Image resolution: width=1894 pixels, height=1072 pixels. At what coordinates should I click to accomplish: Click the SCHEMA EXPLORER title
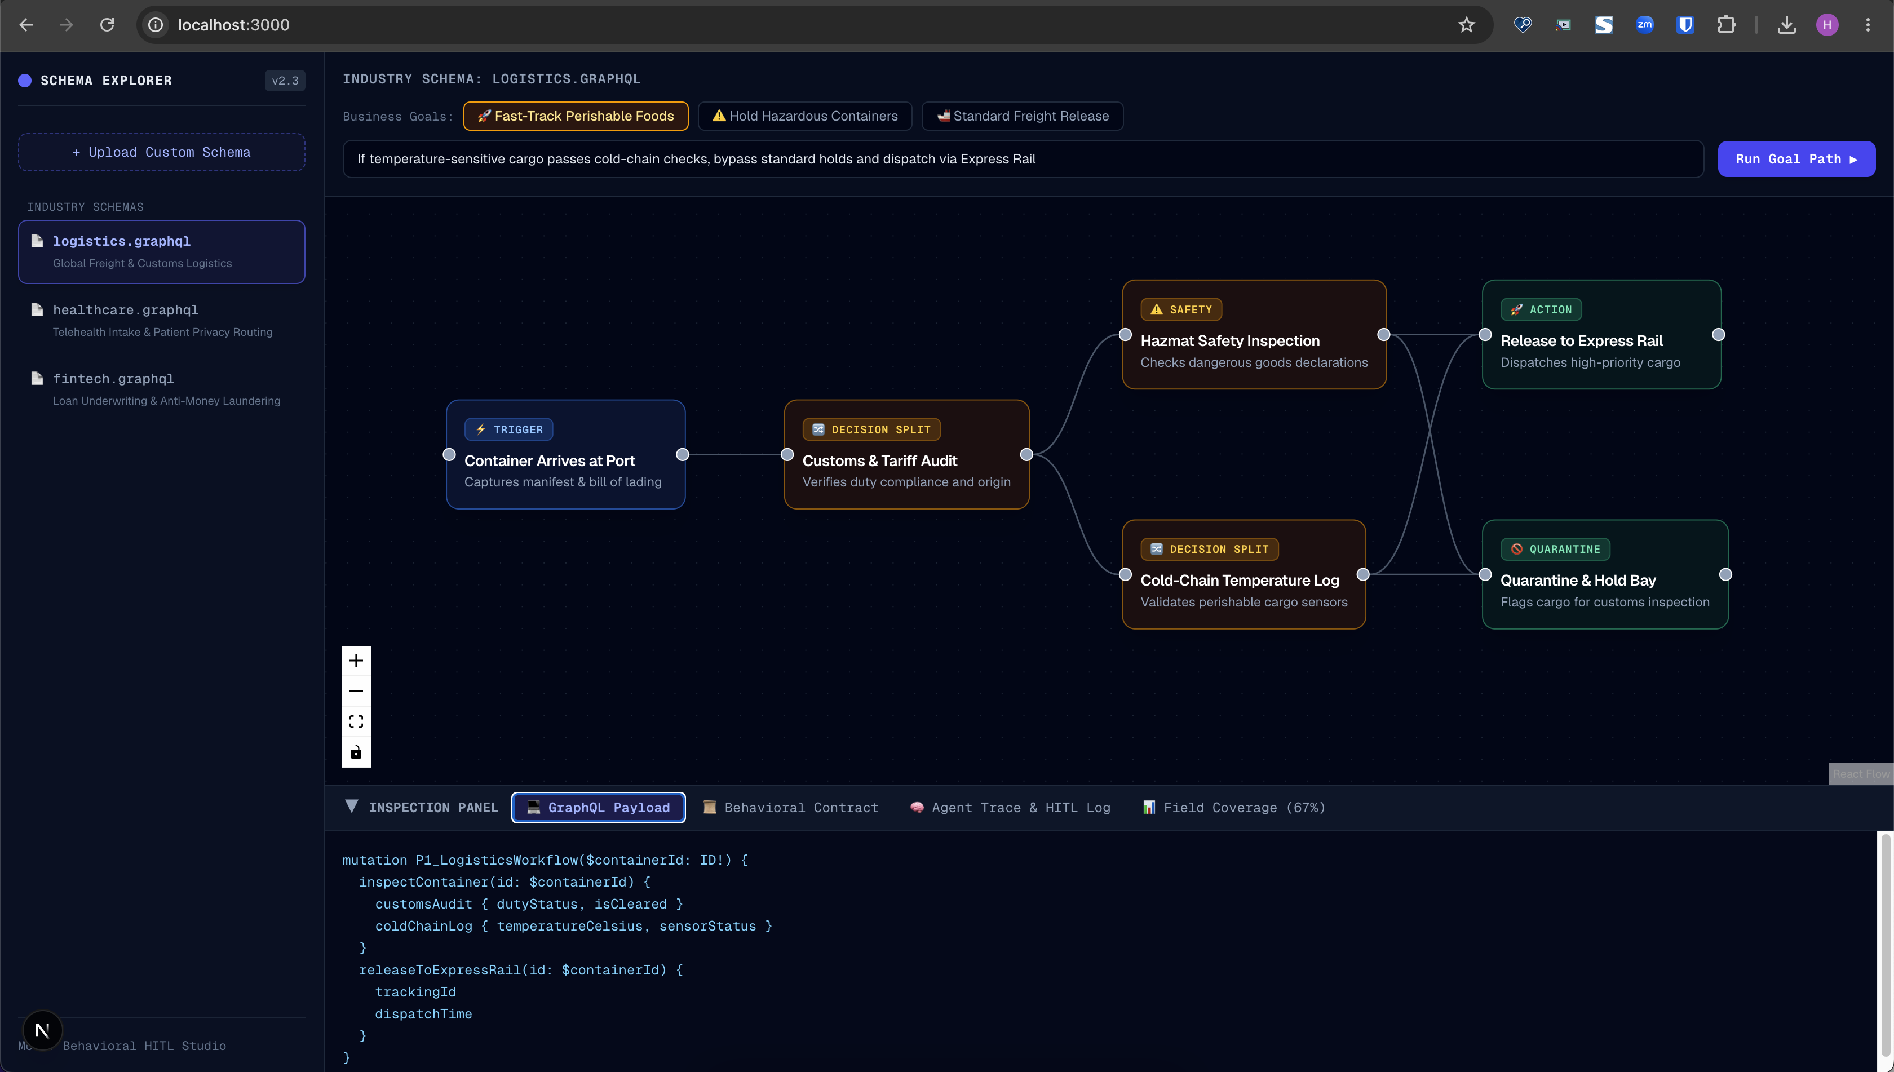click(x=106, y=81)
